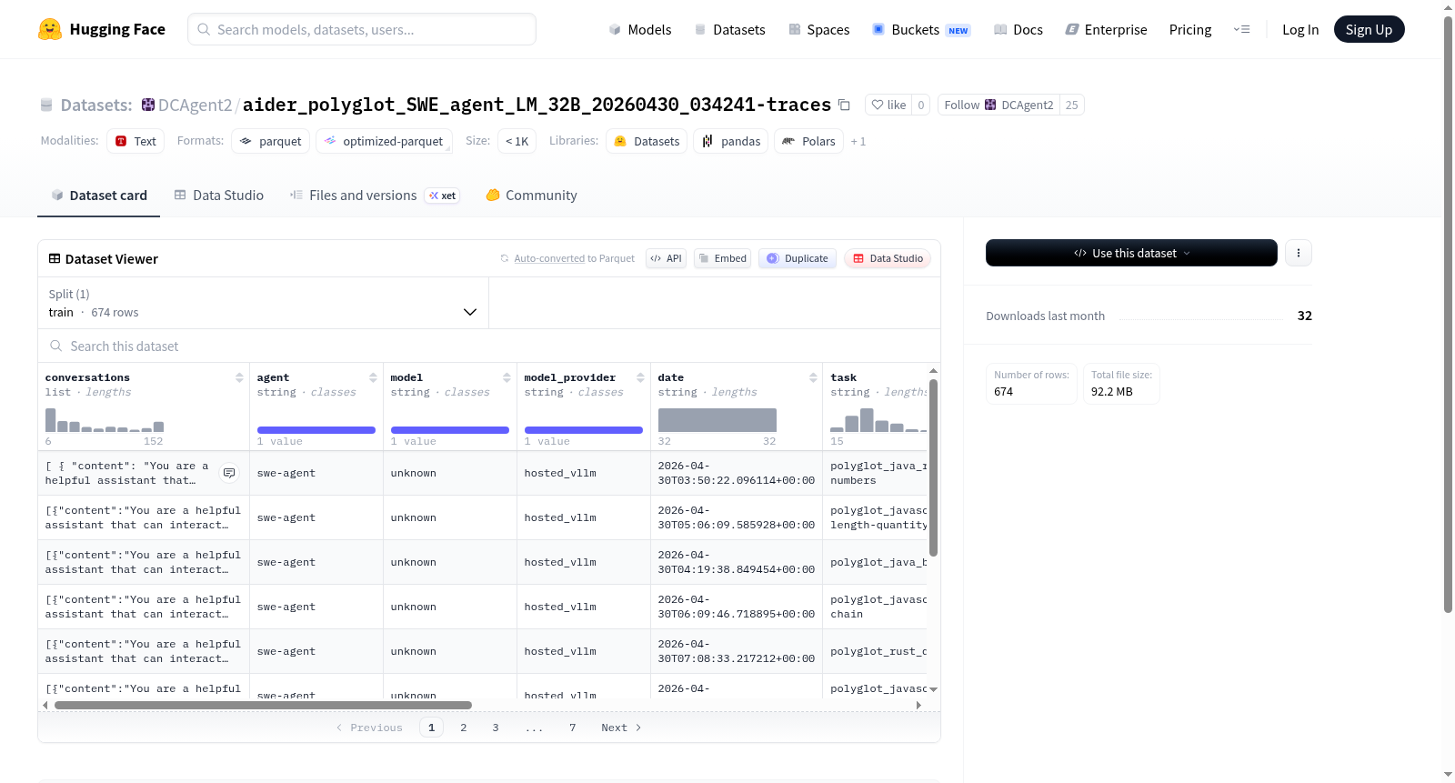Click the Sign Up button

click(1369, 29)
